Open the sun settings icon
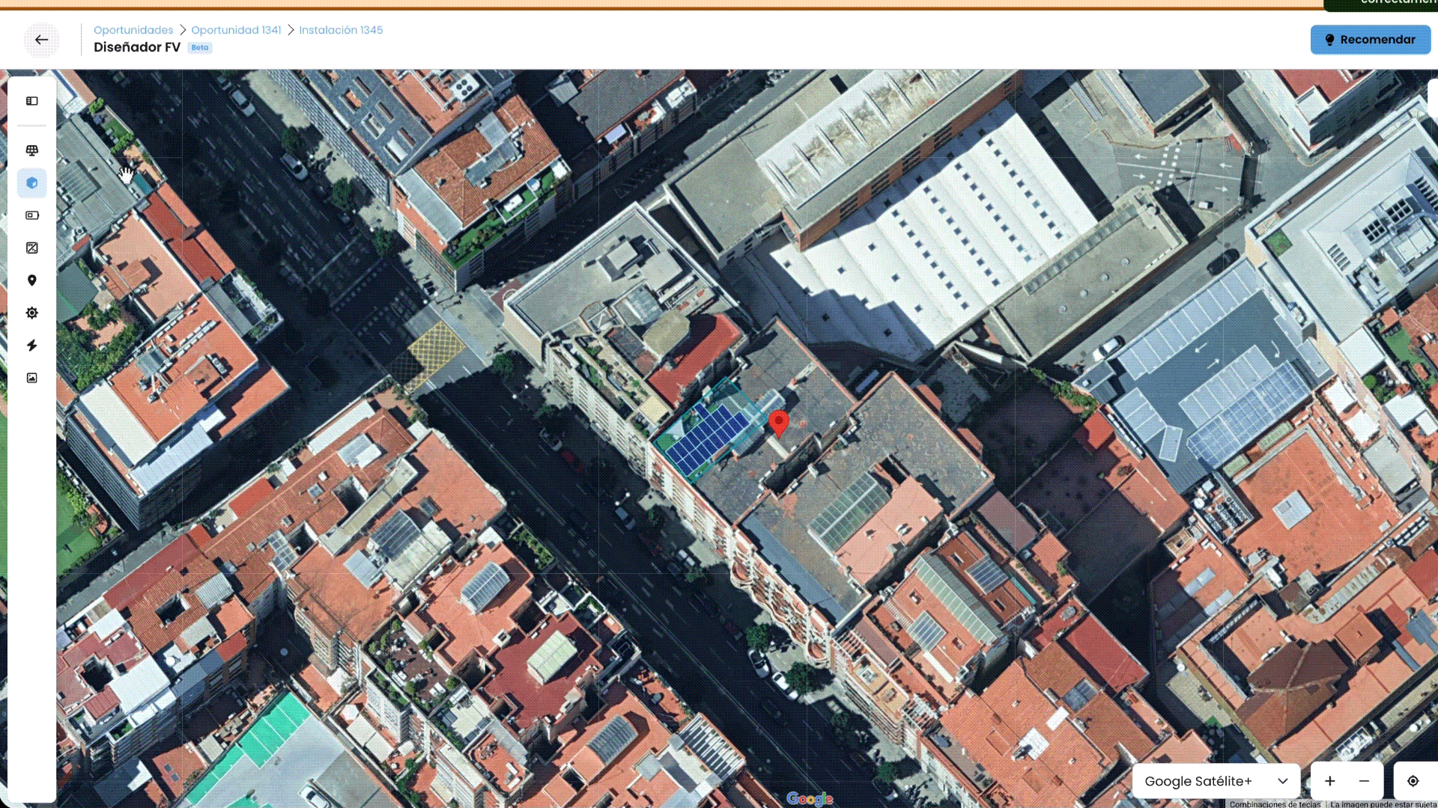Screen dimensions: 1438x808 [32, 313]
